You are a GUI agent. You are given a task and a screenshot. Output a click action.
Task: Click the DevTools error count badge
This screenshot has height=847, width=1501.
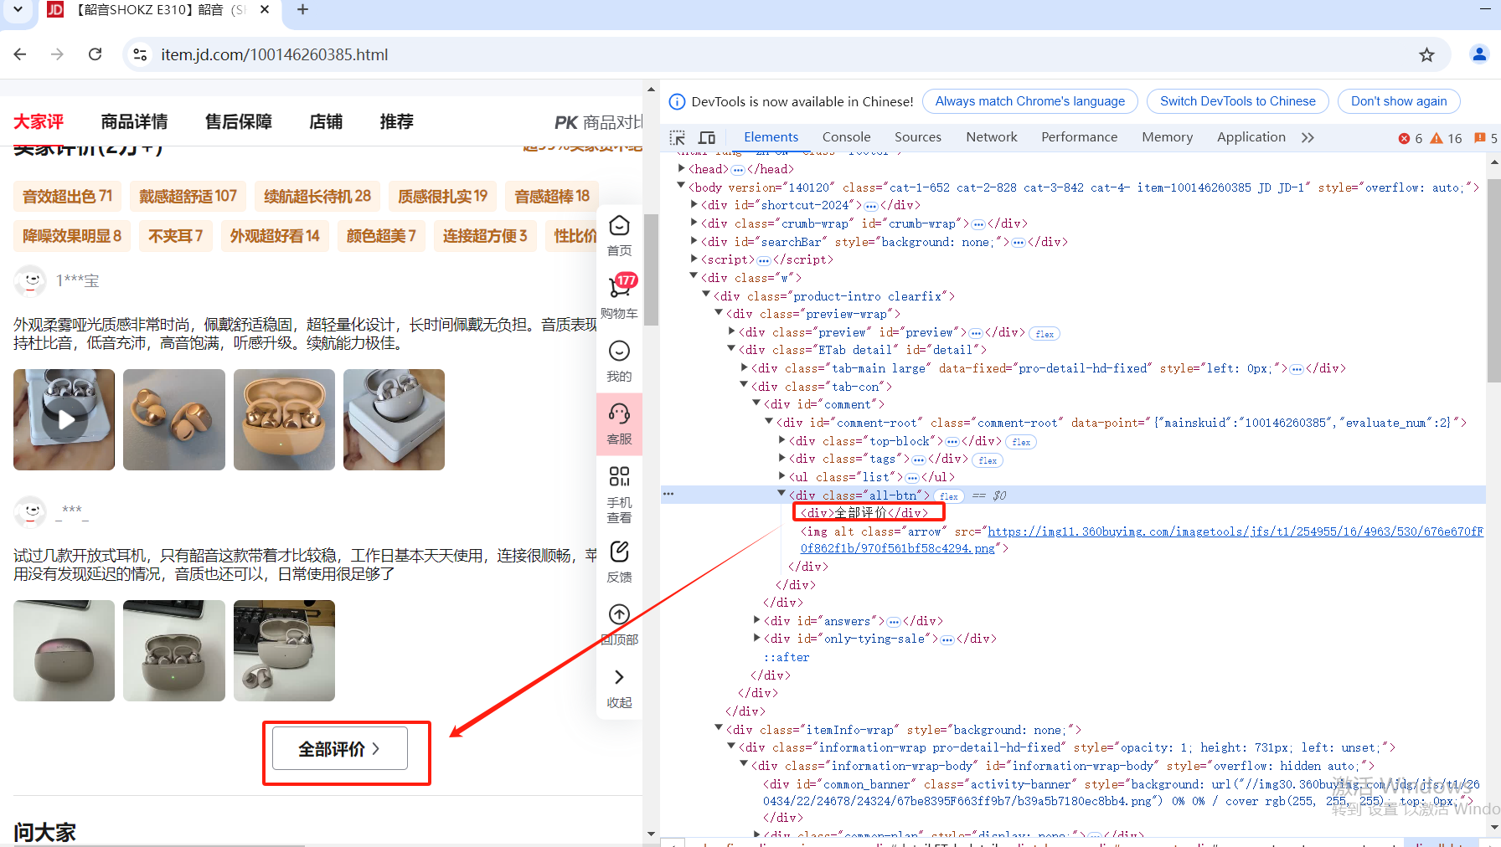1411,138
